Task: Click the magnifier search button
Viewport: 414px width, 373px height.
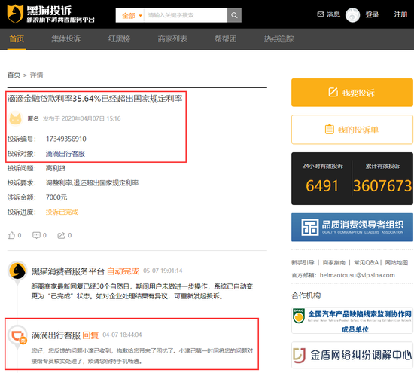Action: [234, 15]
